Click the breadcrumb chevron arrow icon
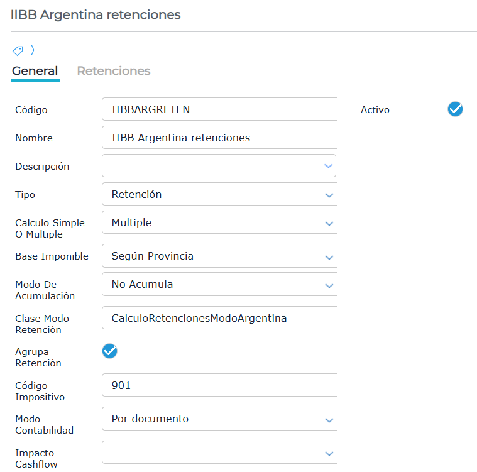Image resolution: width=477 pixels, height=472 pixels. click(33, 50)
